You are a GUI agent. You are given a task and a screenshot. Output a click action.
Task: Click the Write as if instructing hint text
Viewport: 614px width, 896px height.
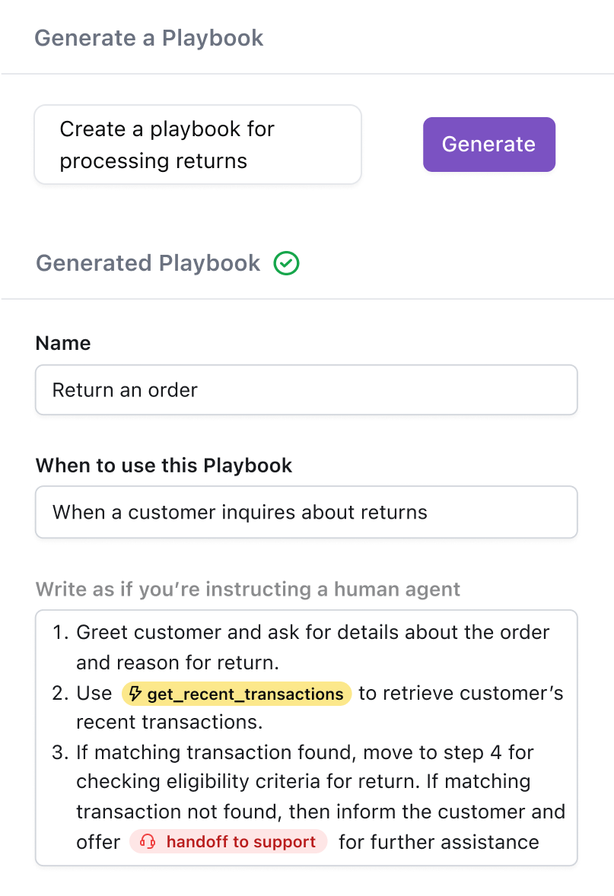248,589
